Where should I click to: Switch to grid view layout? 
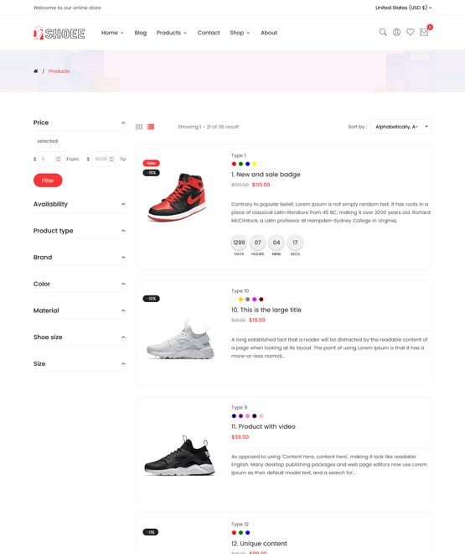[x=139, y=127]
